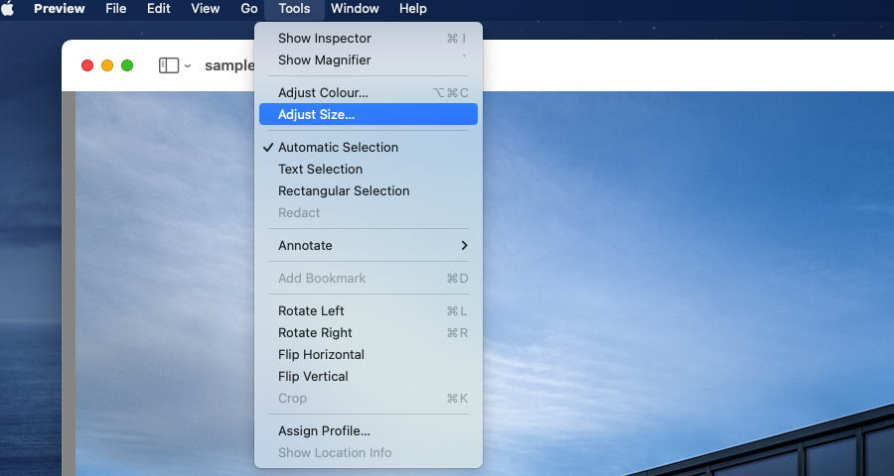Switch to Text Selection mode
This screenshot has width=894, height=476.
click(369, 170)
